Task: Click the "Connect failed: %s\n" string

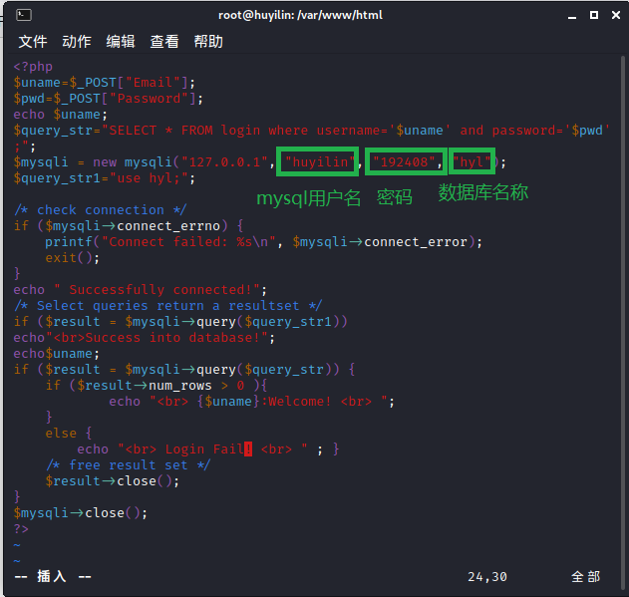Action: click(x=188, y=242)
